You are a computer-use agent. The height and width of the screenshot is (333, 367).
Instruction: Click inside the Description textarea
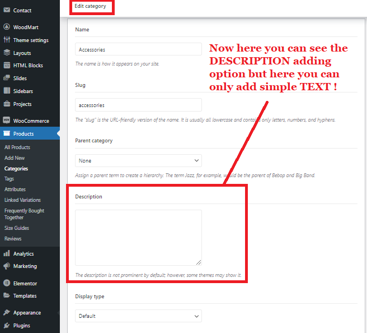138,238
